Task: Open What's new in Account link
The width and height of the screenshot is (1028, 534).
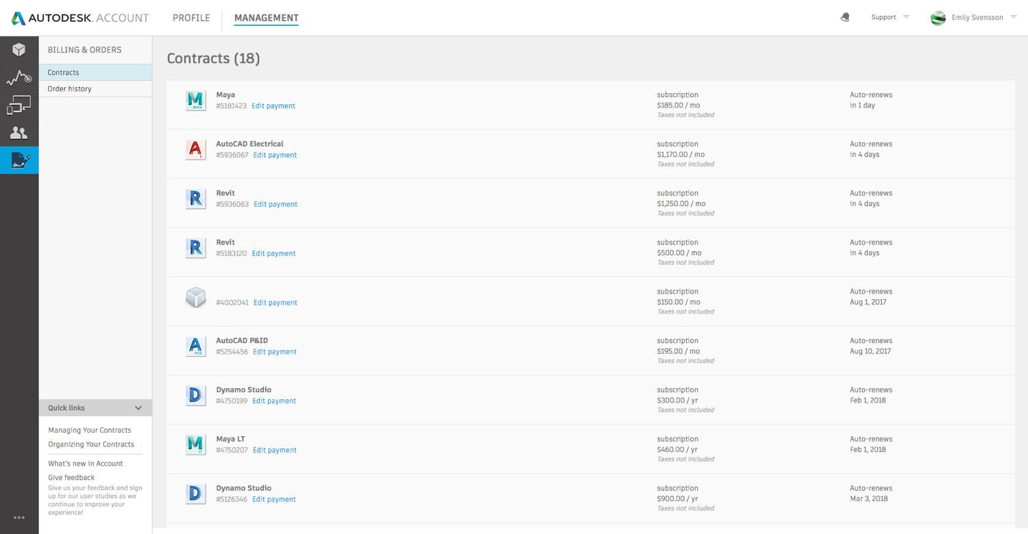Action: [x=86, y=463]
